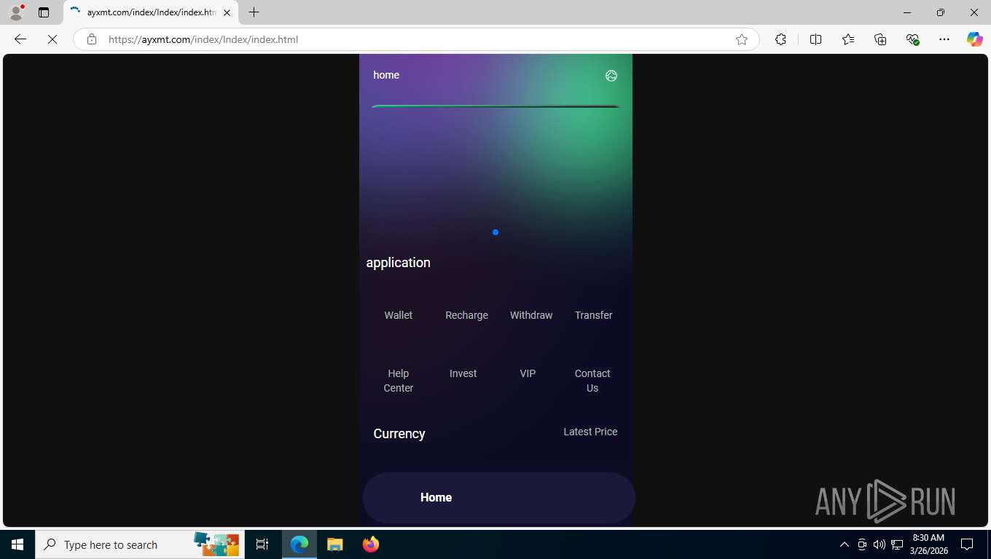
Task: Open the Transfer option
Action: coord(593,315)
